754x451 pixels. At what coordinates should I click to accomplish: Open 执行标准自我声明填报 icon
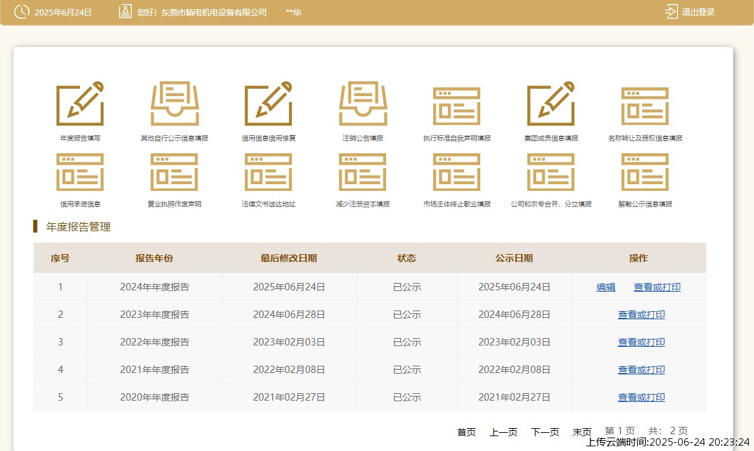pyautogui.click(x=457, y=106)
